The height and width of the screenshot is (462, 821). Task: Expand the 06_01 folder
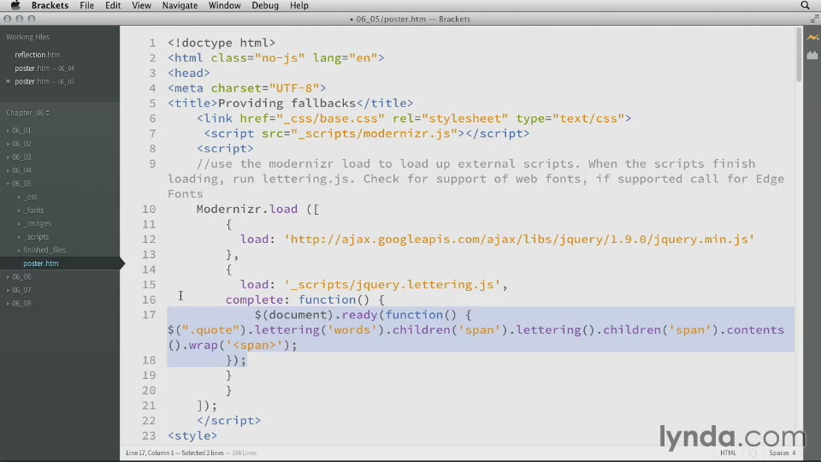click(8, 130)
